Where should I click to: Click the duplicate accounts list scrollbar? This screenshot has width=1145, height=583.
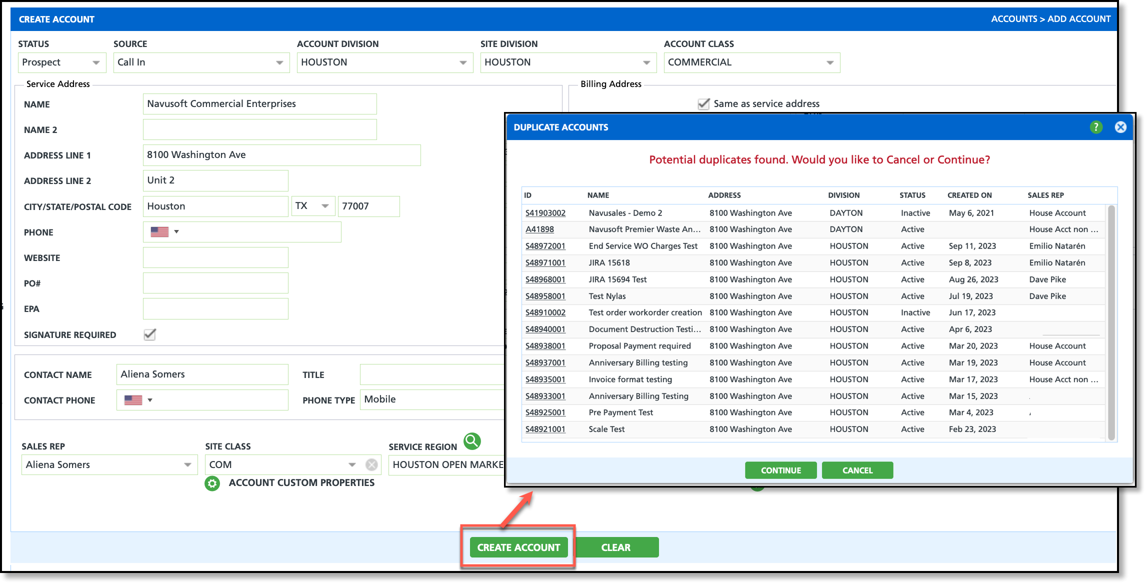pyautogui.click(x=1111, y=322)
